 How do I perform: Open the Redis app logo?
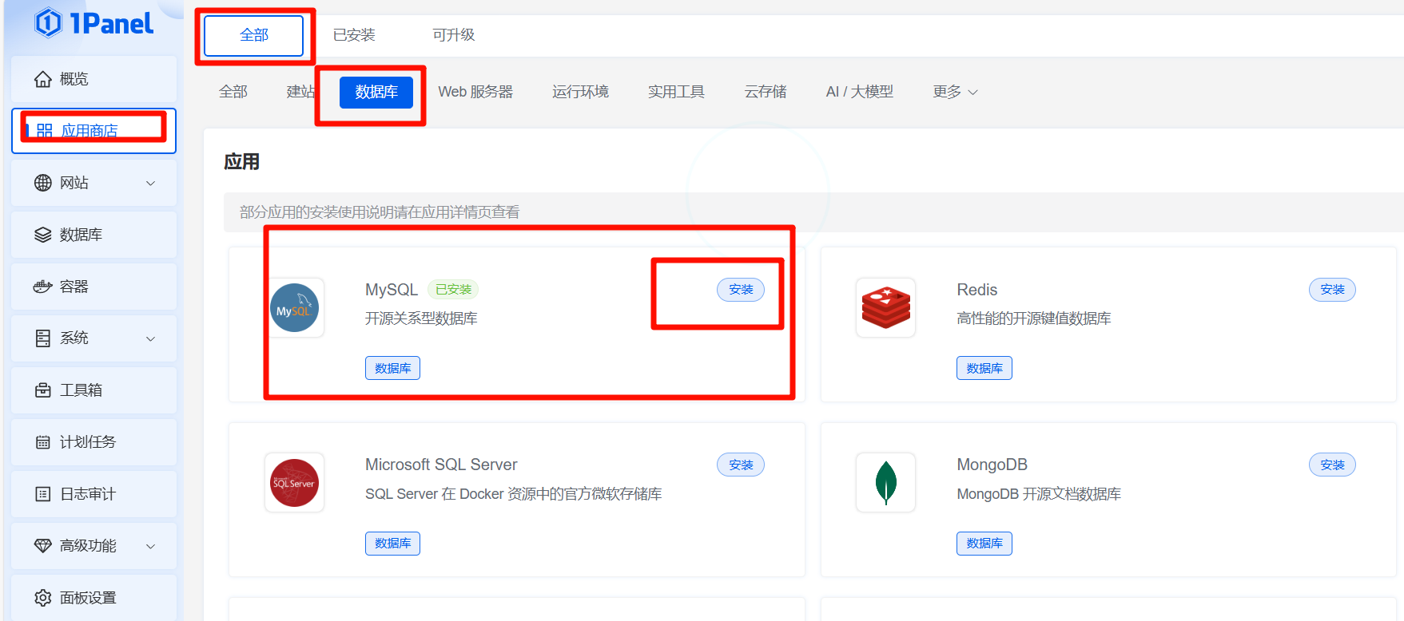point(885,308)
